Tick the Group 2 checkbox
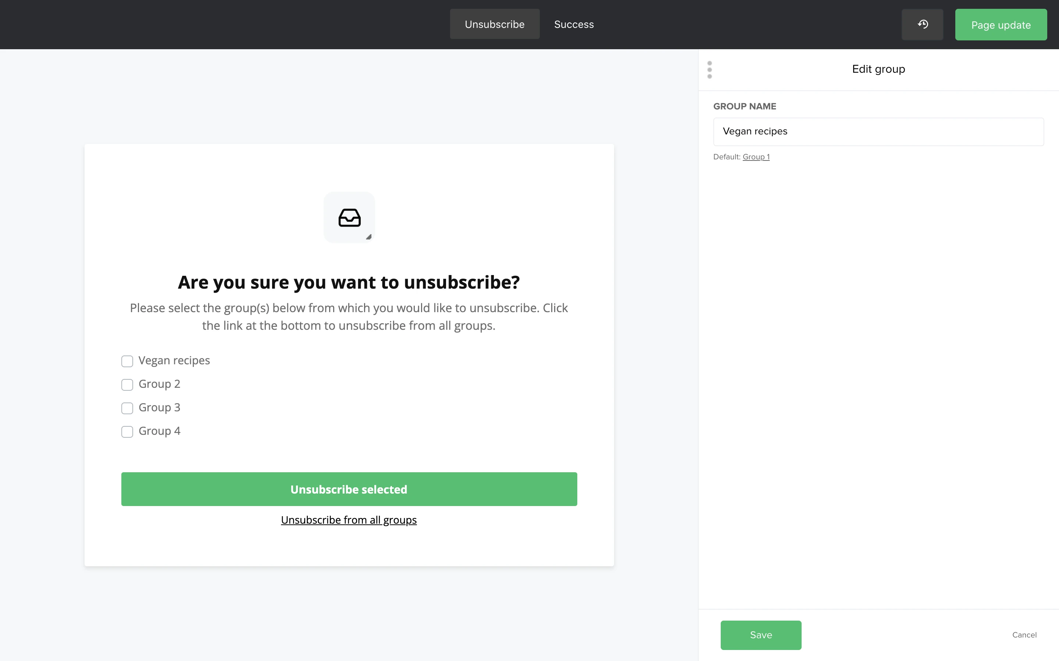 pyautogui.click(x=127, y=385)
